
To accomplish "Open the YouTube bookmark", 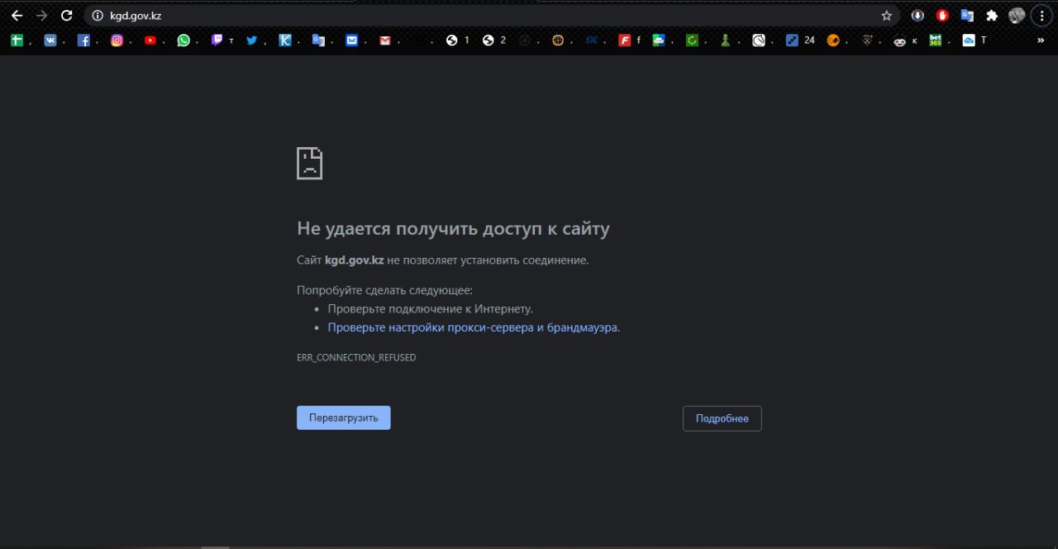I will coord(150,40).
